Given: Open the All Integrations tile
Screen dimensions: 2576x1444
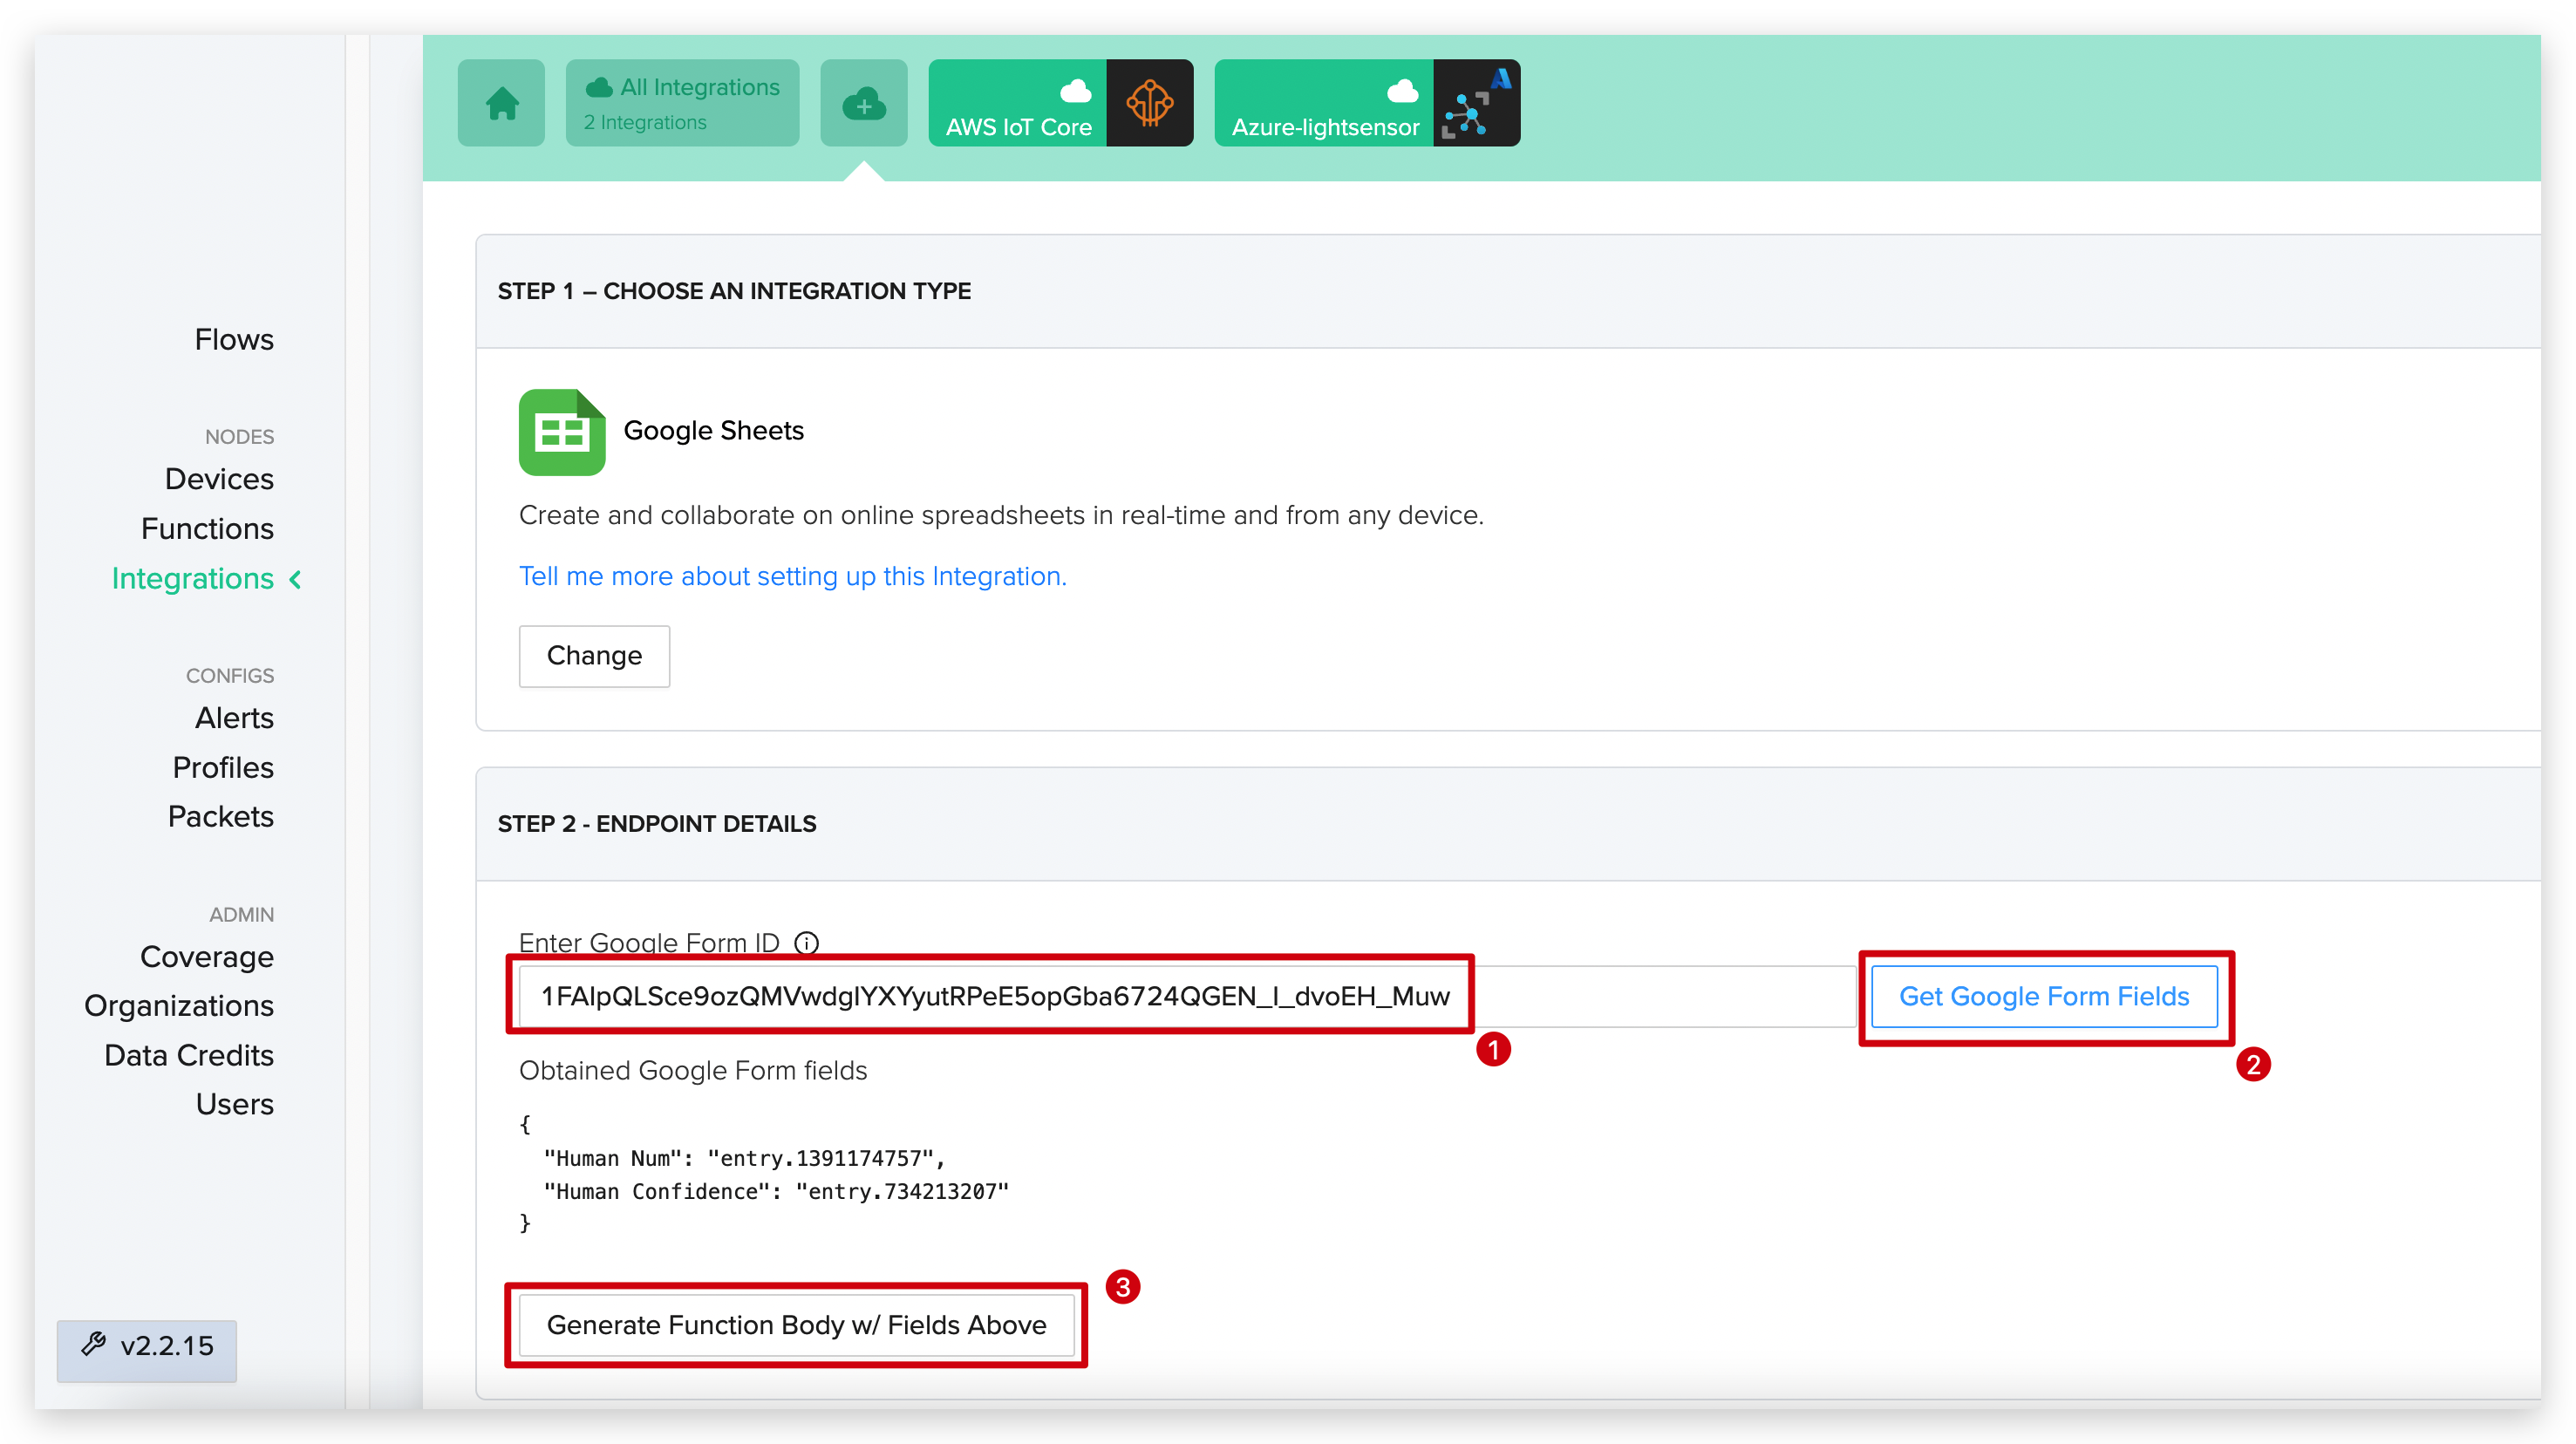Looking at the screenshot, I should [x=682, y=103].
